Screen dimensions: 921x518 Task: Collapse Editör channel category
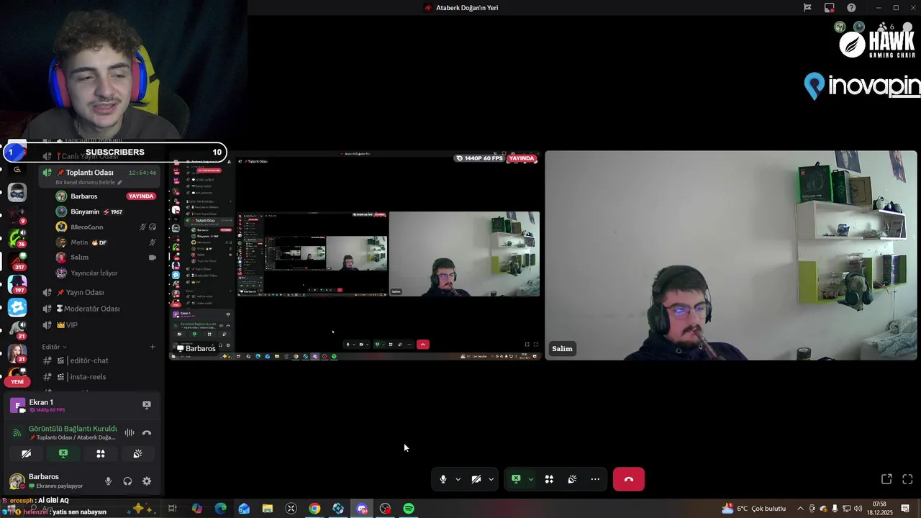pyautogui.click(x=54, y=347)
